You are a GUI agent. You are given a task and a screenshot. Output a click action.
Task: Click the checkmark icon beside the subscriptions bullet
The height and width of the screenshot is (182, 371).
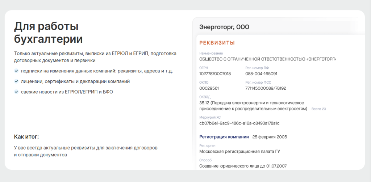(x=16, y=71)
